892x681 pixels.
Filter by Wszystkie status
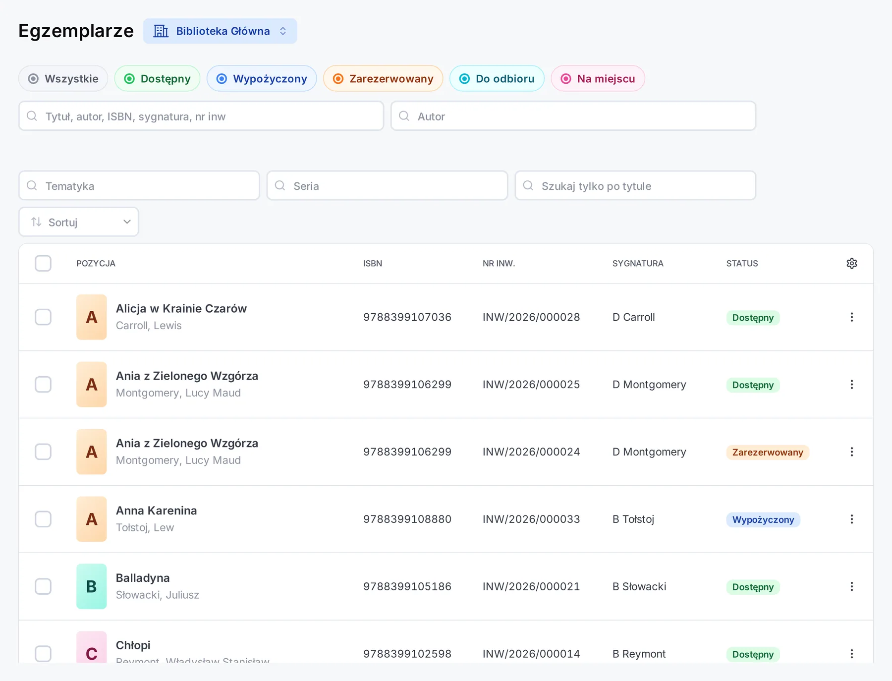pyautogui.click(x=63, y=78)
